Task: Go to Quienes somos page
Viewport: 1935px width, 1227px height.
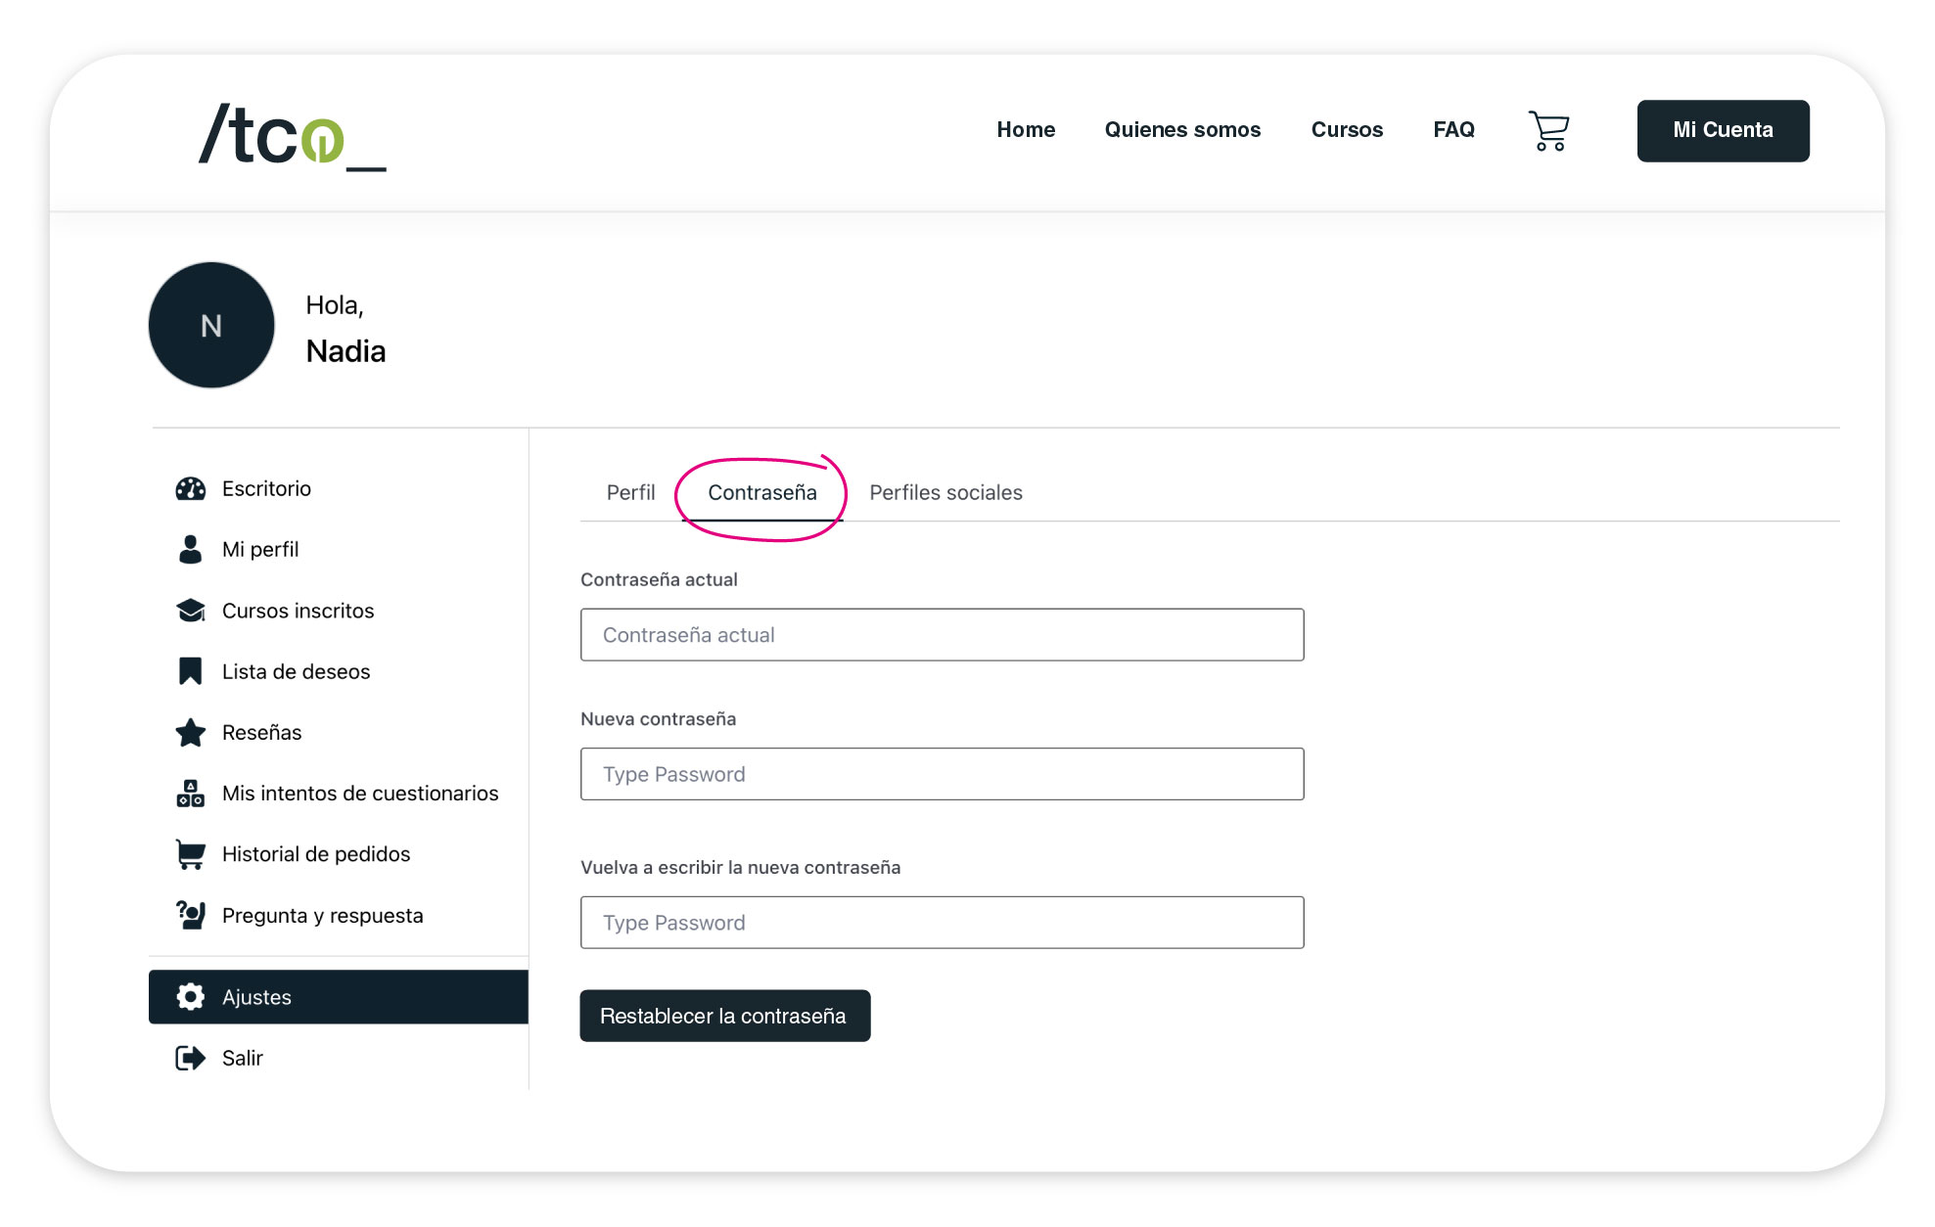Action: click(1181, 130)
